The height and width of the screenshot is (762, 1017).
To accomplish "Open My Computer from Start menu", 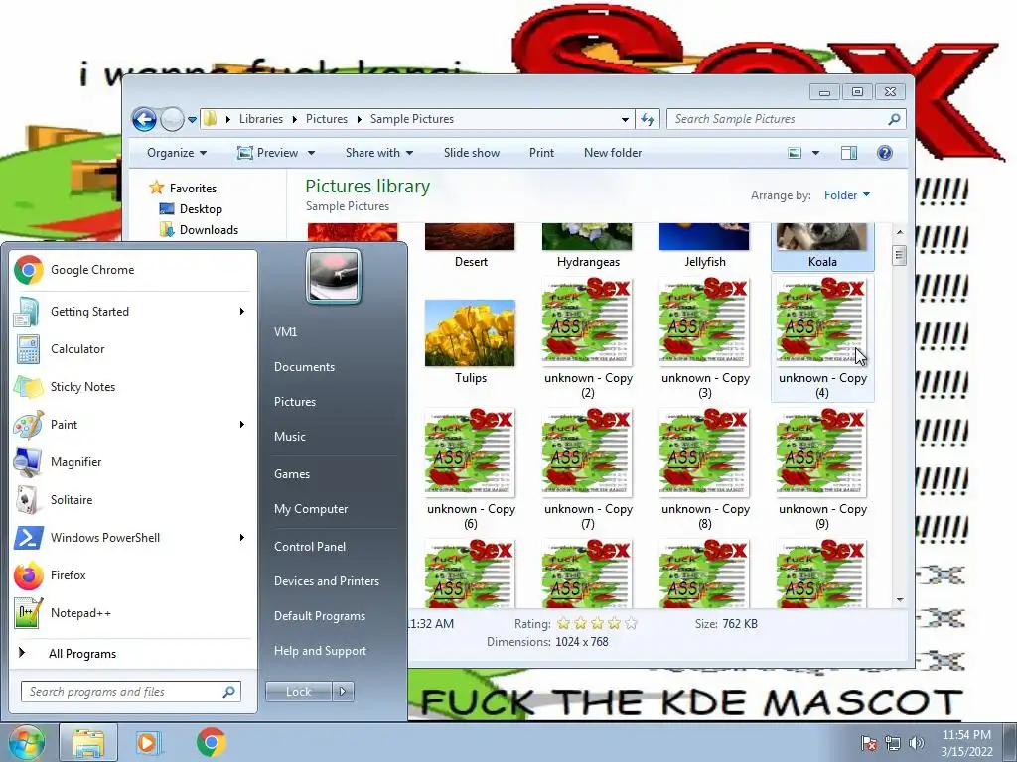I will [311, 509].
